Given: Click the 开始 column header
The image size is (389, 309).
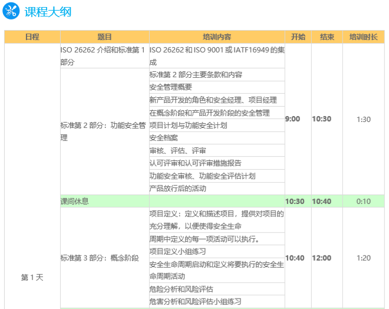Looking at the screenshot, I should (298, 37).
